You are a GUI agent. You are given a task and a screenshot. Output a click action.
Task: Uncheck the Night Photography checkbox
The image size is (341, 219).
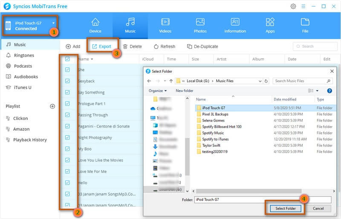(67, 137)
